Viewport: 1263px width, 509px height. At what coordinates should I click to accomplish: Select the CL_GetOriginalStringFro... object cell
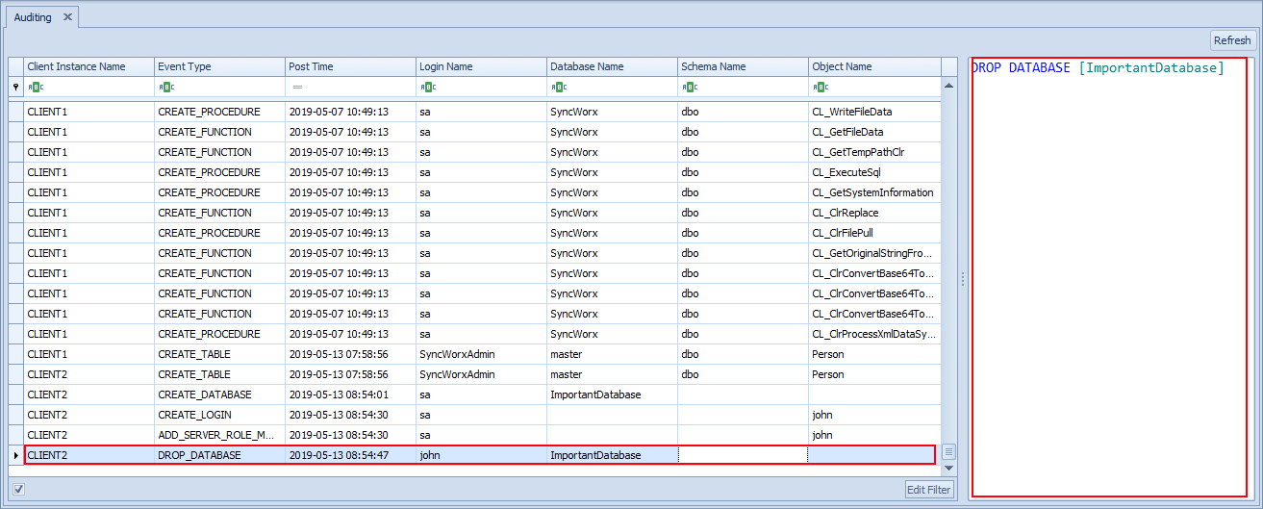873,253
